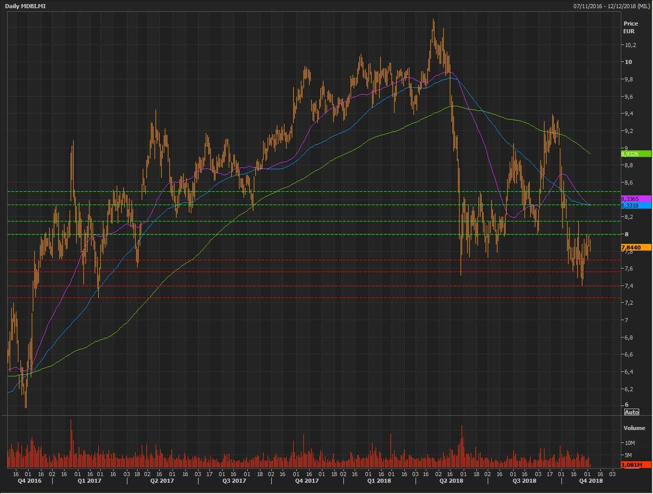
Task: Select Q2 2017 on the time axis
Action: coord(162,481)
